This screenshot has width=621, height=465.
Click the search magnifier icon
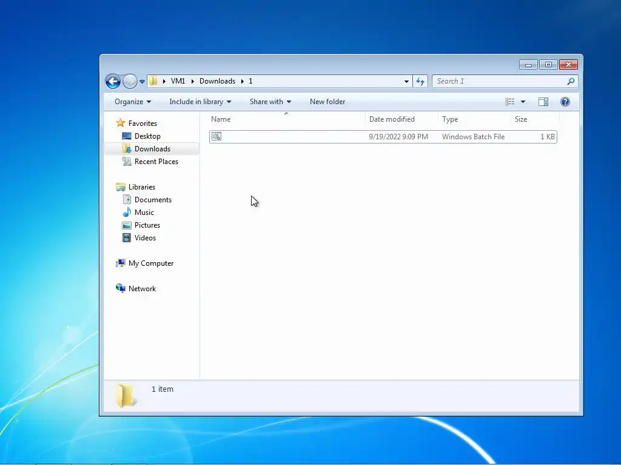(x=571, y=81)
